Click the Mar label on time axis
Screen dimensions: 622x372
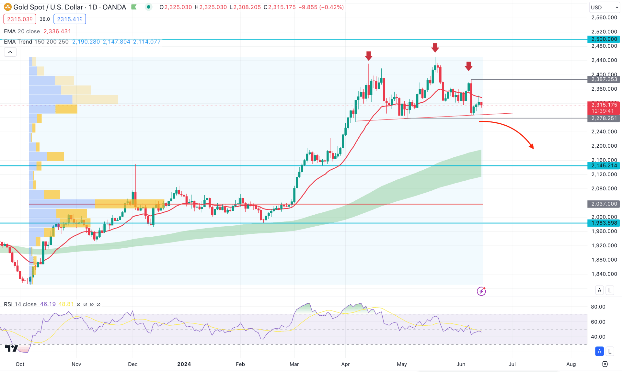[294, 364]
